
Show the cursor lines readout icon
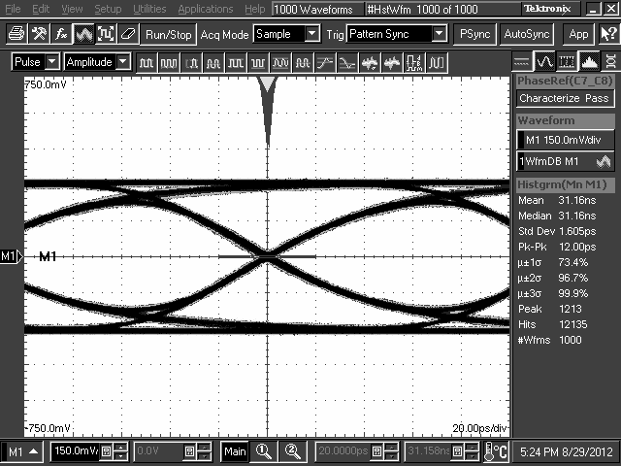pos(522,62)
